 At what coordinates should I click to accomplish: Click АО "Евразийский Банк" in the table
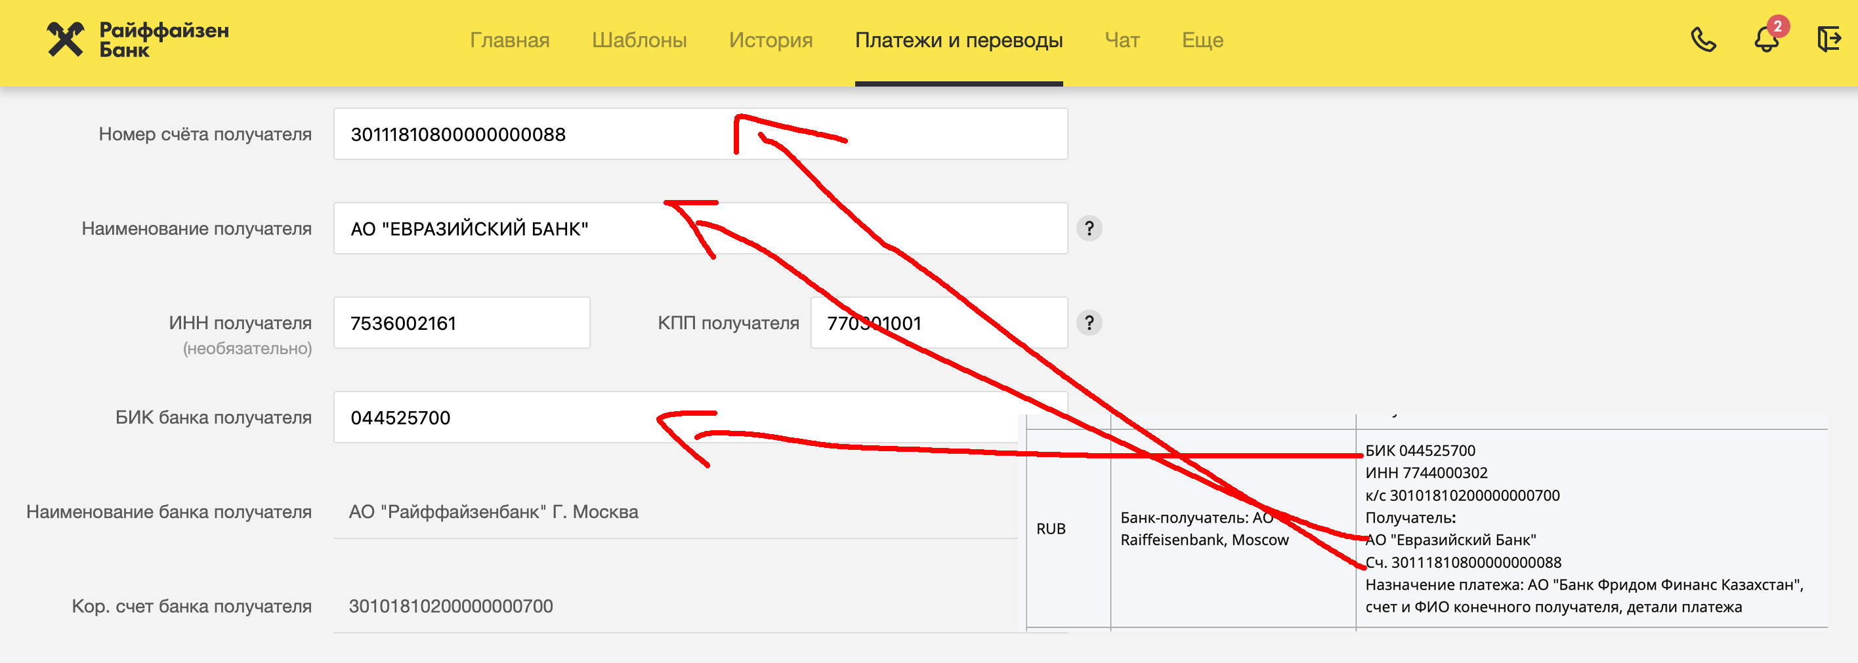(x=1450, y=540)
